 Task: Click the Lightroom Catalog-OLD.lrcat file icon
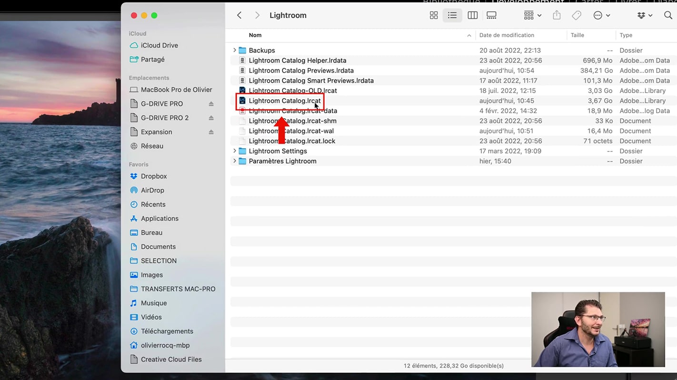click(242, 90)
